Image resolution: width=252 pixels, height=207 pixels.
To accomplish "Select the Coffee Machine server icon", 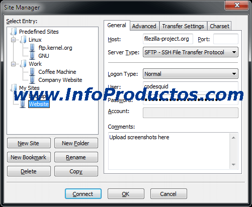I will coord(32,72).
